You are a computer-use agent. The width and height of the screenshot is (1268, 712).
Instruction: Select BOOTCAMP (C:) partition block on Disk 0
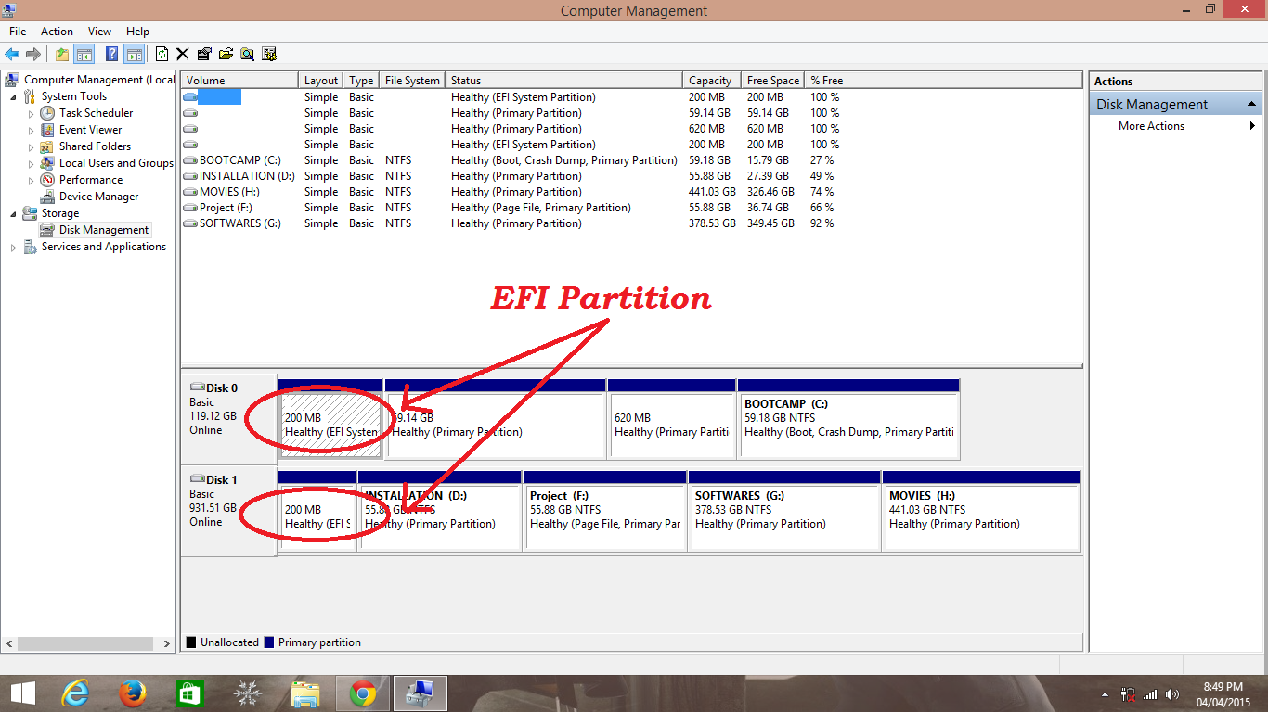coord(848,418)
